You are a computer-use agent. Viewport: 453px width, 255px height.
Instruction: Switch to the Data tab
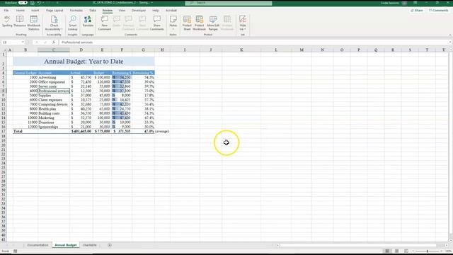(93, 11)
